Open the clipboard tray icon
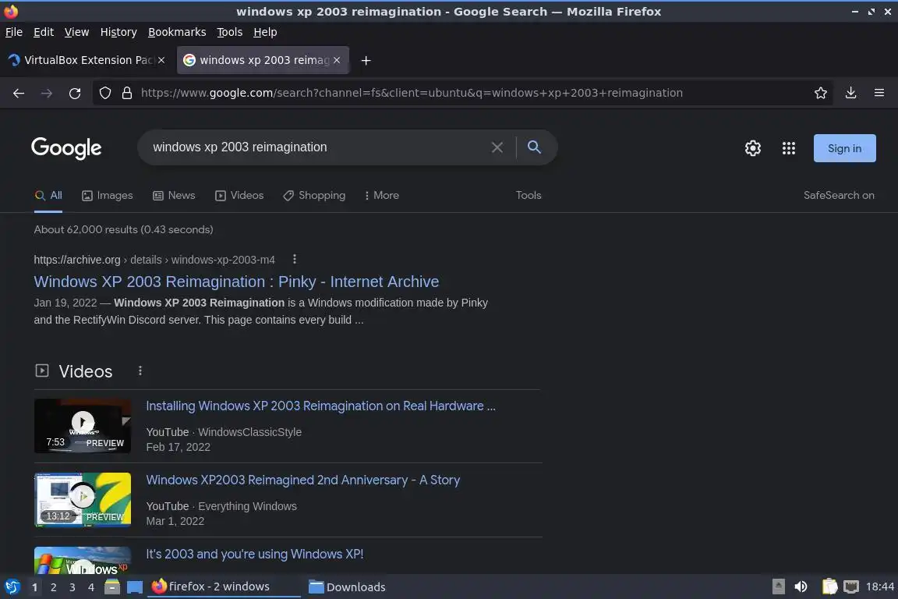Screen dimensions: 898x599 (829, 587)
